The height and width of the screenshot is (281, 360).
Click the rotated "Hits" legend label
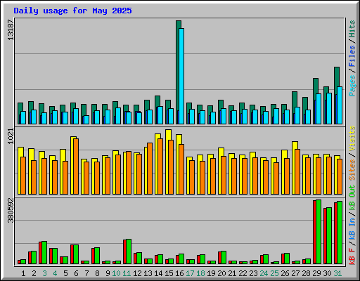352,29
